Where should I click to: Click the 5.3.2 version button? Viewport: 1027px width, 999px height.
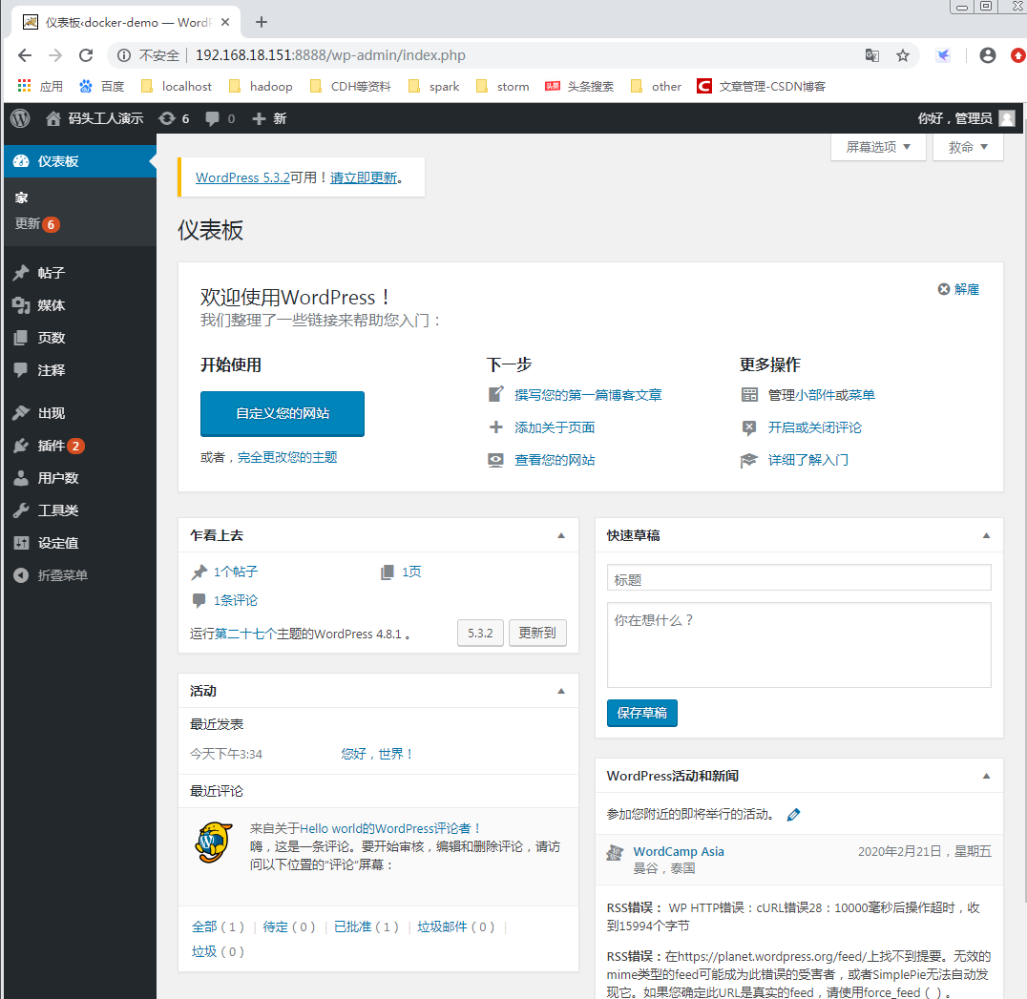coord(480,633)
